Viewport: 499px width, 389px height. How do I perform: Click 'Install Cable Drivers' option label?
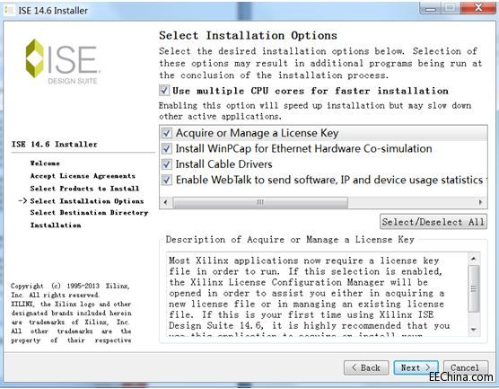point(223,164)
